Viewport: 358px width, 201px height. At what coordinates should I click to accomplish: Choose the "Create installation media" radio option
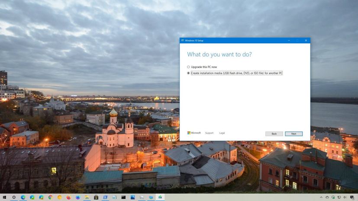point(188,73)
